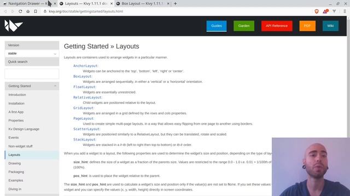
Task: Switch to the Navigation Drawer tab
Action: (28, 4)
